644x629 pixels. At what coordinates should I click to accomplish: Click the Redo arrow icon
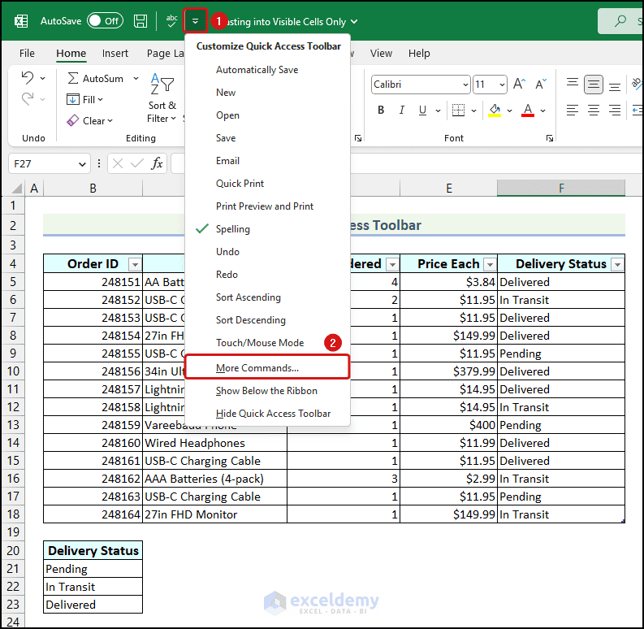tap(28, 98)
